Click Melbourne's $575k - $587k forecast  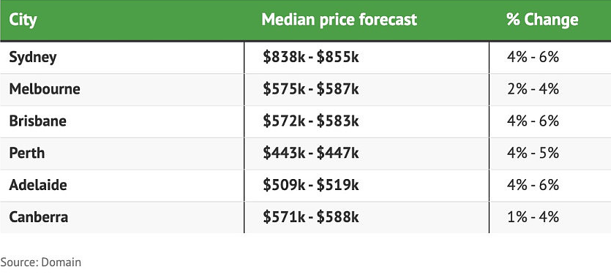(310, 89)
